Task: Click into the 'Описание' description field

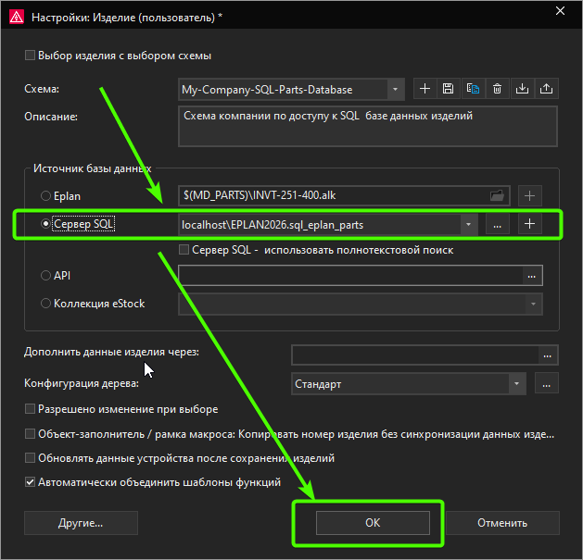Action: pos(368,127)
